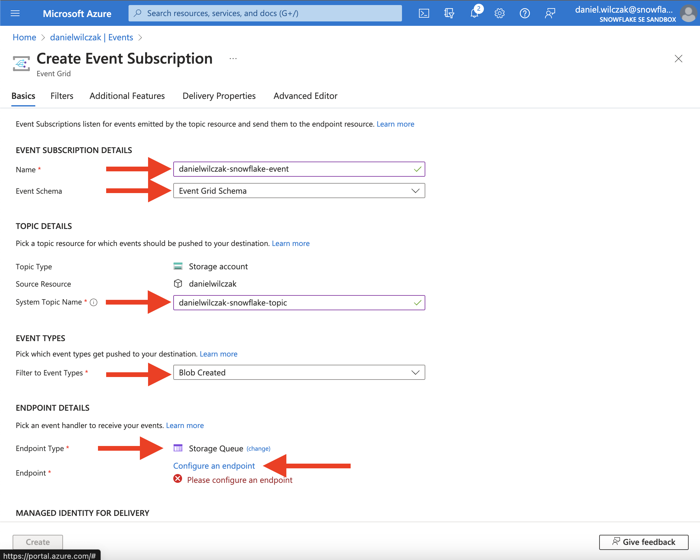Open Directories and subscriptions filter
The image size is (700, 560).
tap(449, 13)
